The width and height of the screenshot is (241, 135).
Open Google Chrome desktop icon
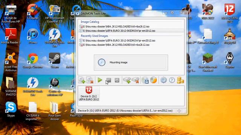(33, 61)
